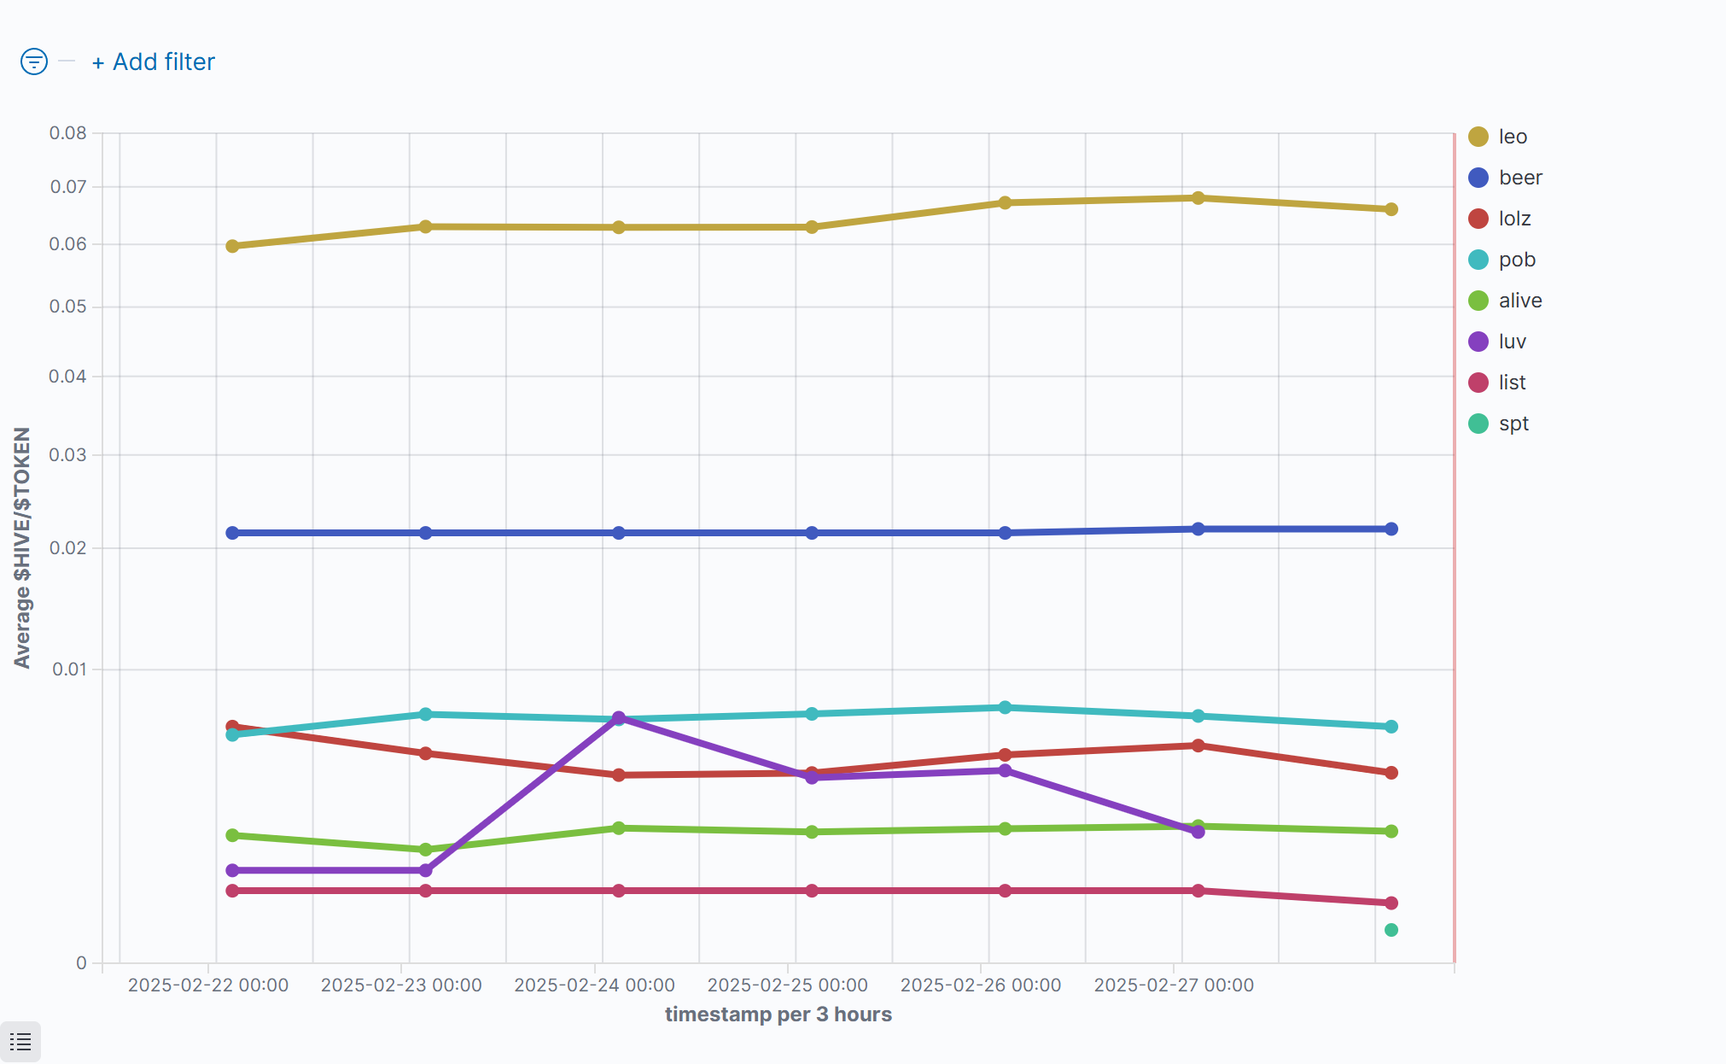Click the last list data point
Viewport: 1726px width, 1064px height.
tap(1391, 903)
